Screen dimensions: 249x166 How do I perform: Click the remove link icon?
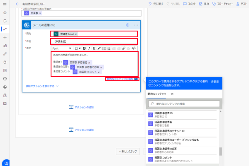[x=129, y=48]
